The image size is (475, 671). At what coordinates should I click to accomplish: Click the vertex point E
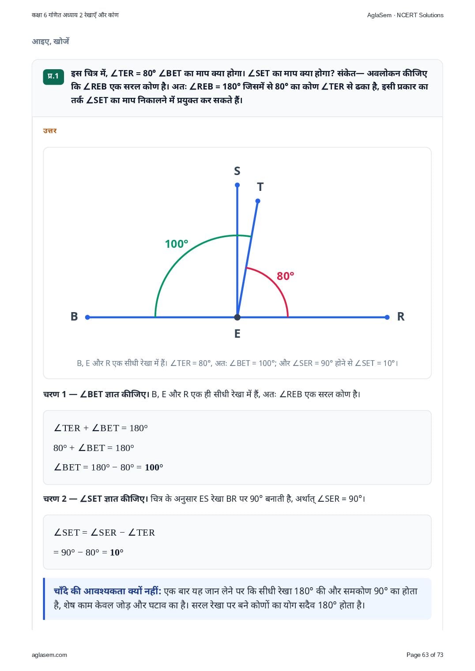pos(237,317)
